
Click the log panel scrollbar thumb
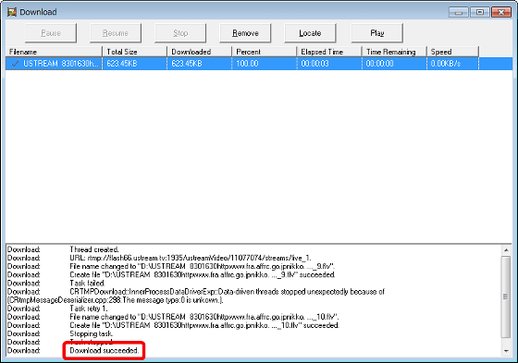pyautogui.click(x=506, y=296)
